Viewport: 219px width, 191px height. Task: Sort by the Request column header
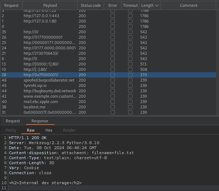pyautogui.click(x=11, y=5)
